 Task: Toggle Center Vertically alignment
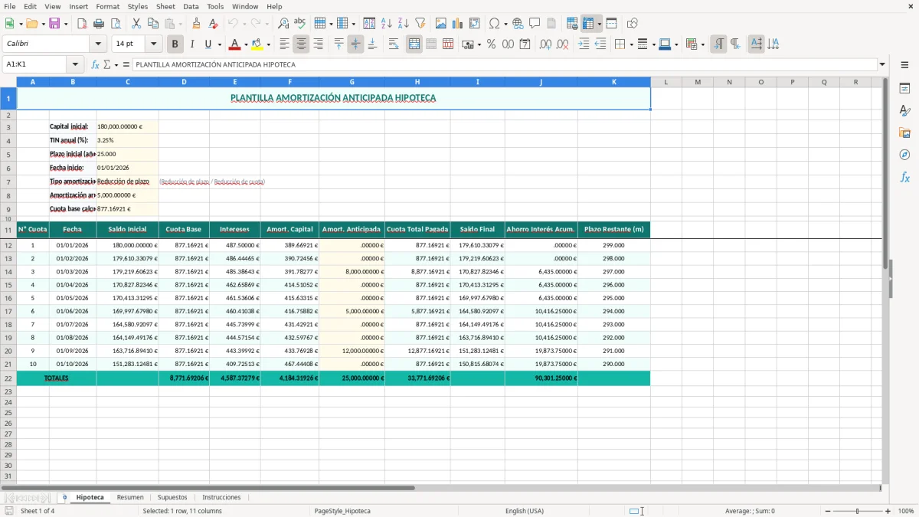(x=356, y=44)
